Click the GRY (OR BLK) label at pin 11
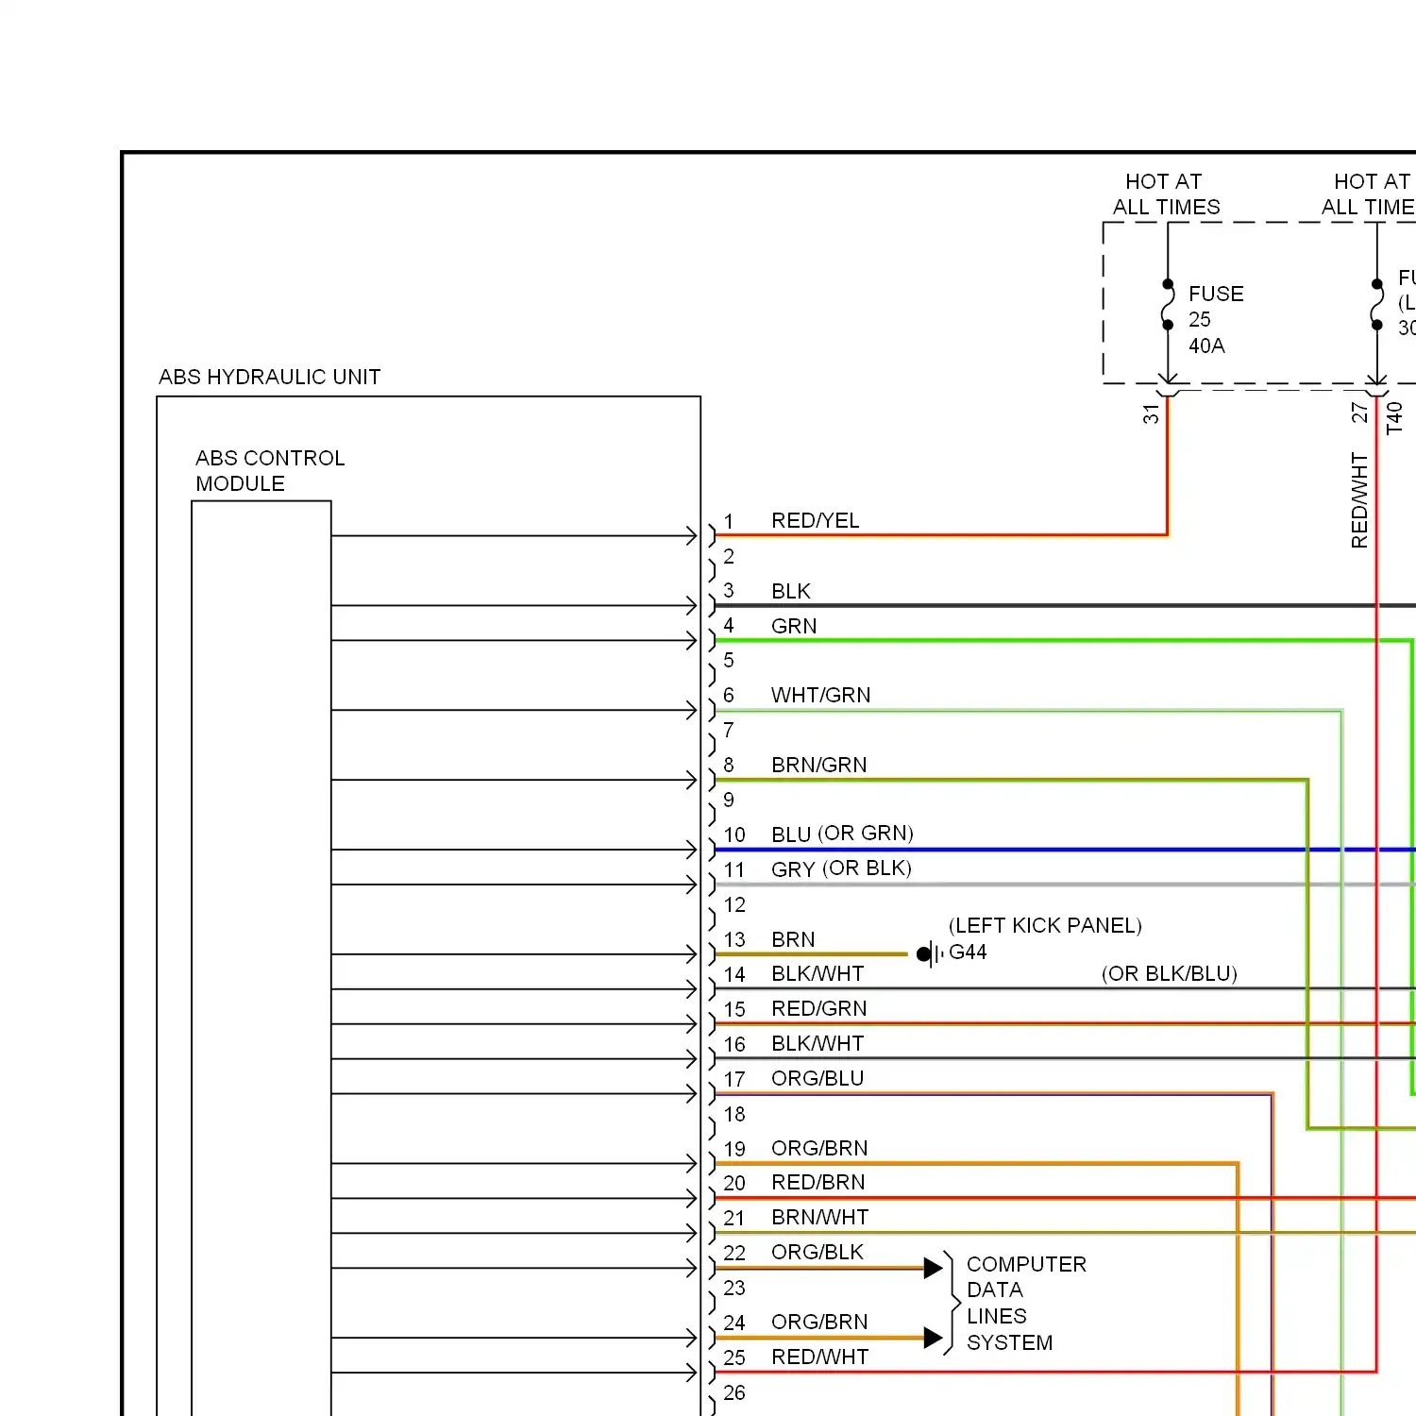 point(841,869)
